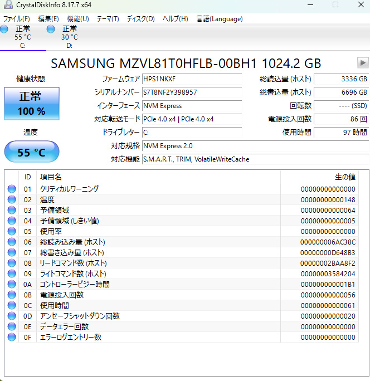Open the 言語(Language) menu
The image size is (370, 381).
coord(219,18)
